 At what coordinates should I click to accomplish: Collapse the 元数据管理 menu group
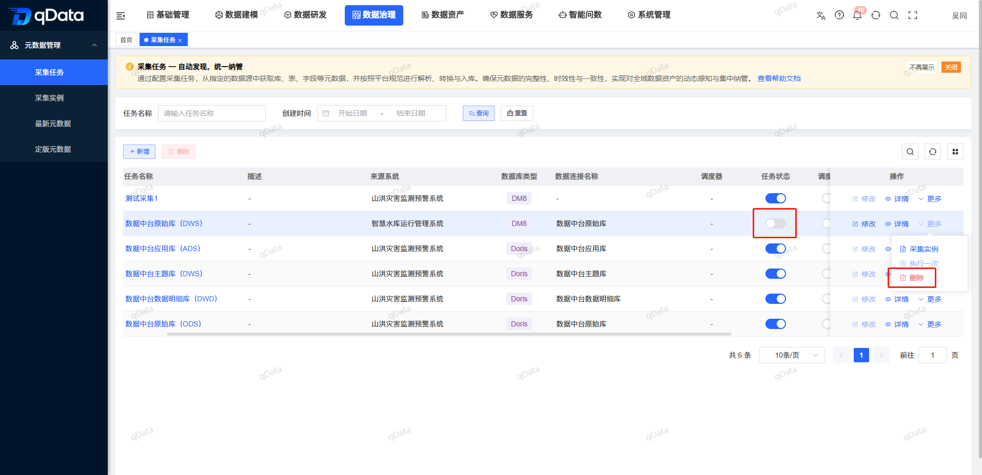[x=94, y=45]
